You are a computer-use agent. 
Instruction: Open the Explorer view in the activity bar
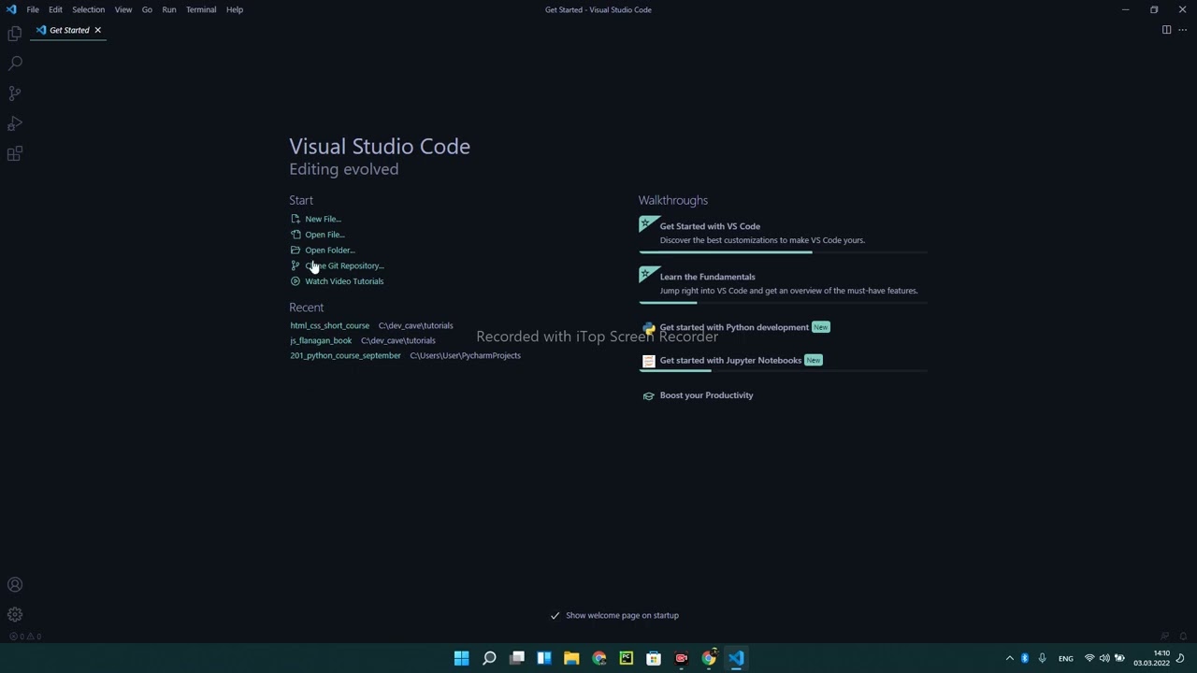click(x=15, y=33)
